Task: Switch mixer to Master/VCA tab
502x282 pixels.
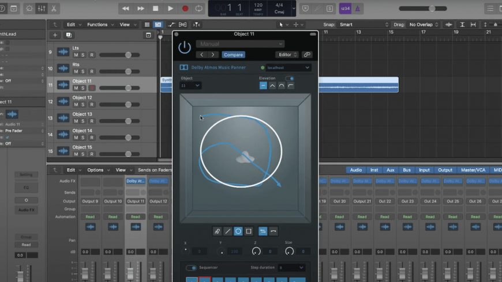Action: [x=473, y=170]
